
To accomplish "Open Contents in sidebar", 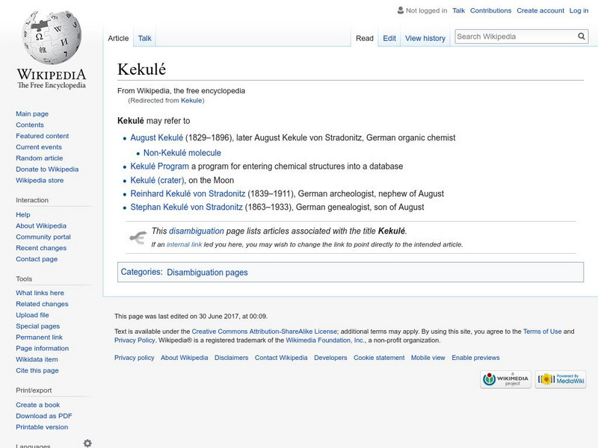I will 30,125.
